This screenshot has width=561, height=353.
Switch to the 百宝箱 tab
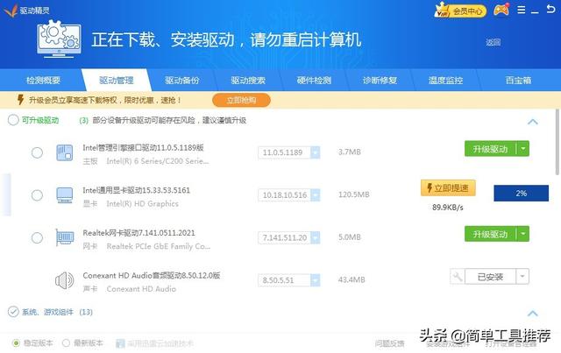[x=518, y=81]
